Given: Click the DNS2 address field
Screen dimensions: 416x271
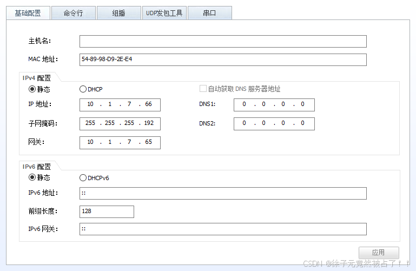Looking at the screenshot, I should pos(274,124).
